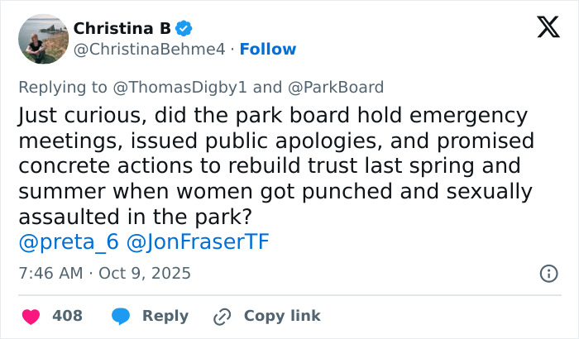Click the blue reply bubble icon
This screenshot has height=339, width=579.
121,316
